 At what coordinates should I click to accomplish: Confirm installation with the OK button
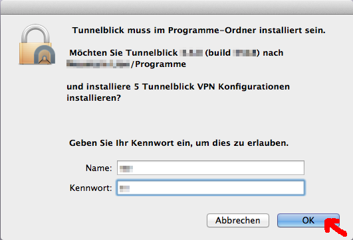tap(308, 221)
